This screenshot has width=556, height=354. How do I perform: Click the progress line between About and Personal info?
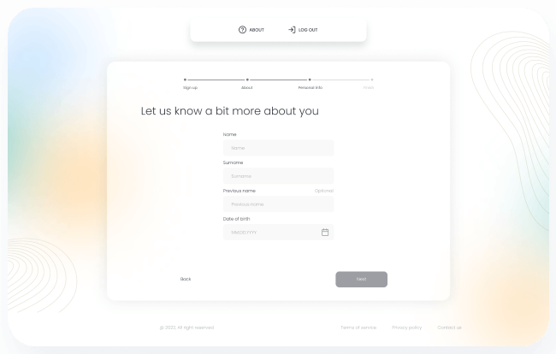tap(278, 80)
